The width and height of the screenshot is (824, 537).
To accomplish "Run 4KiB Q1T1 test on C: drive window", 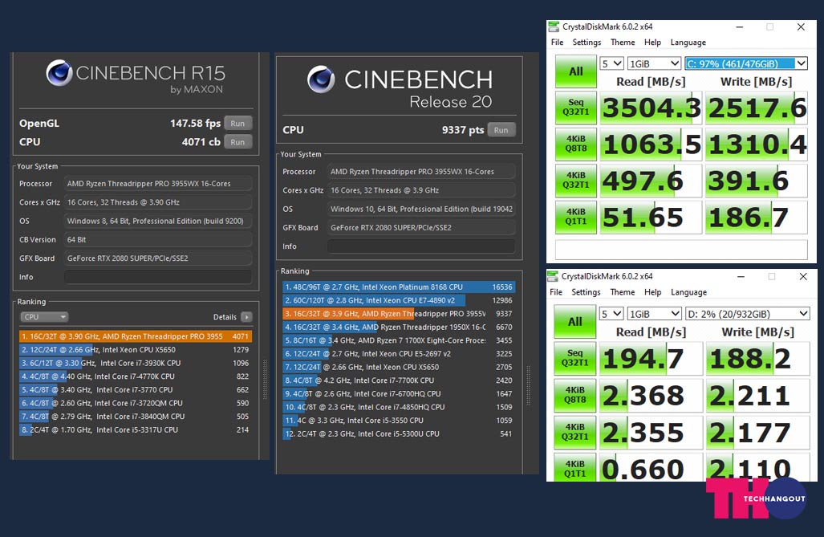I will 576,218.
